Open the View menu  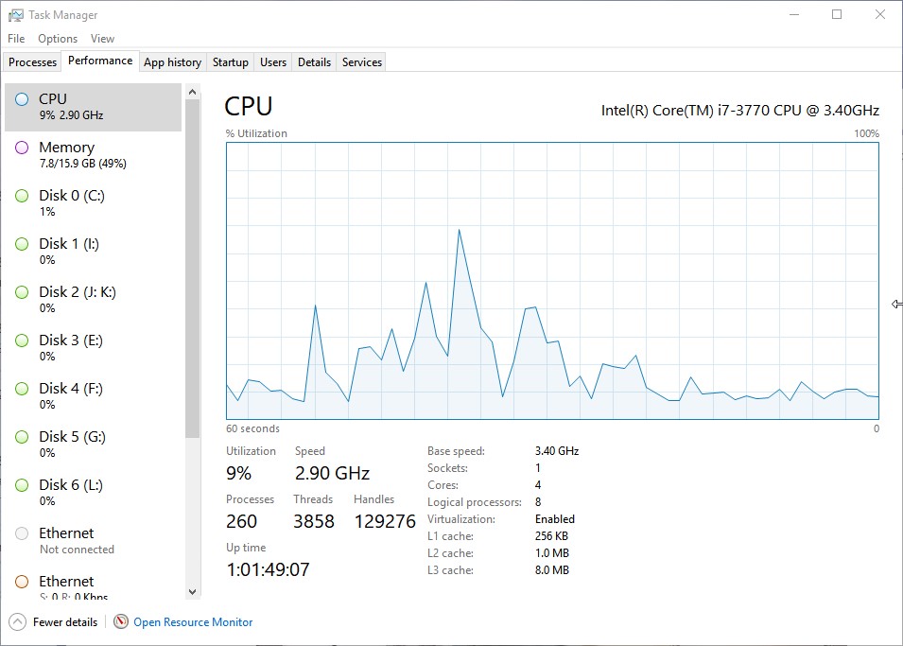(x=102, y=39)
